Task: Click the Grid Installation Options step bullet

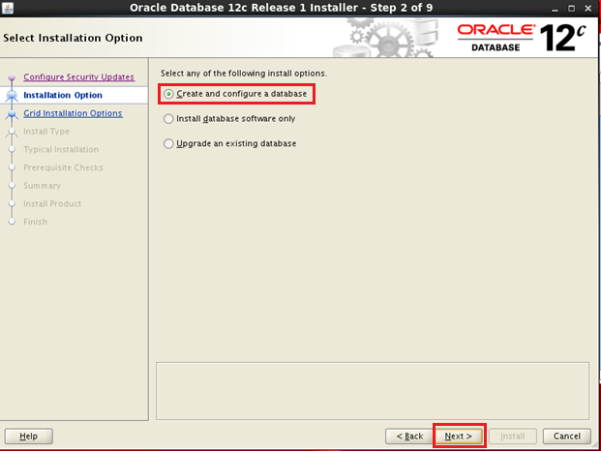Action: pyautogui.click(x=12, y=114)
